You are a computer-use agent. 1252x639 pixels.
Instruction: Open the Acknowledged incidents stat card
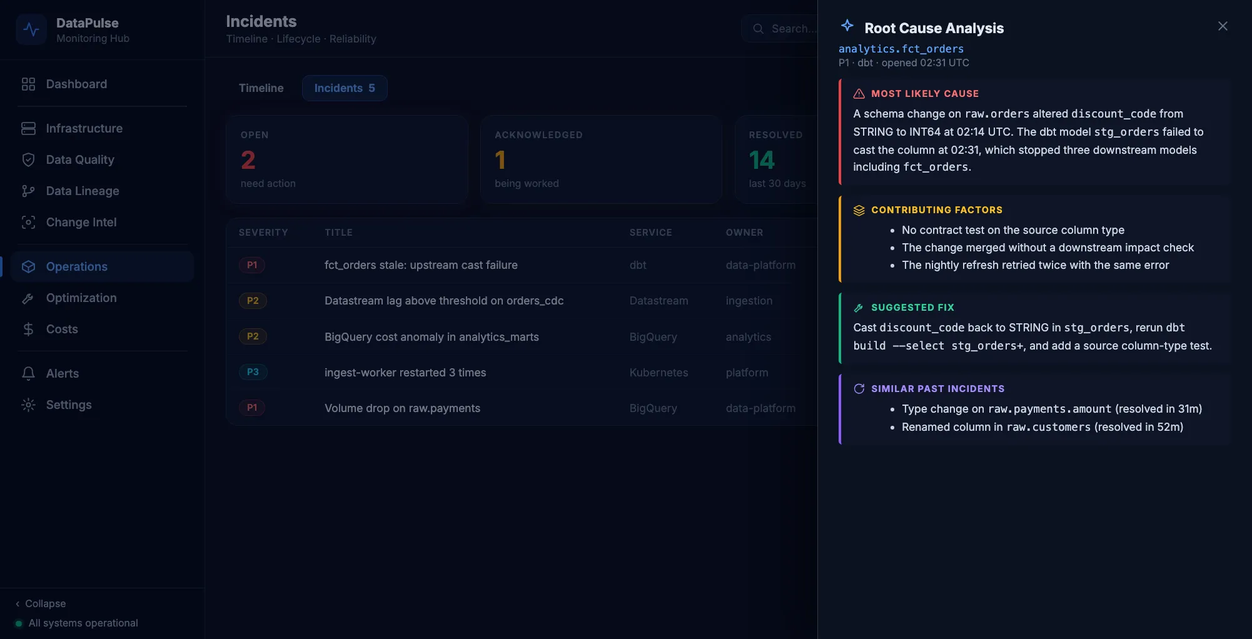(x=601, y=159)
